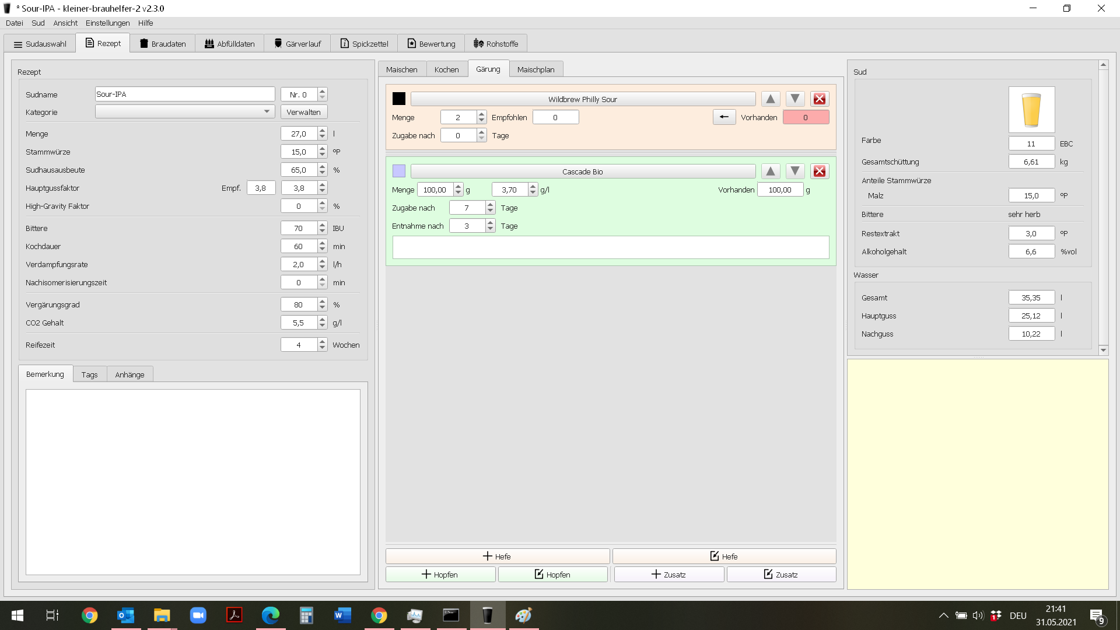Click the beer glass thumbnail image
This screenshot has height=630, width=1120.
[x=1031, y=110]
